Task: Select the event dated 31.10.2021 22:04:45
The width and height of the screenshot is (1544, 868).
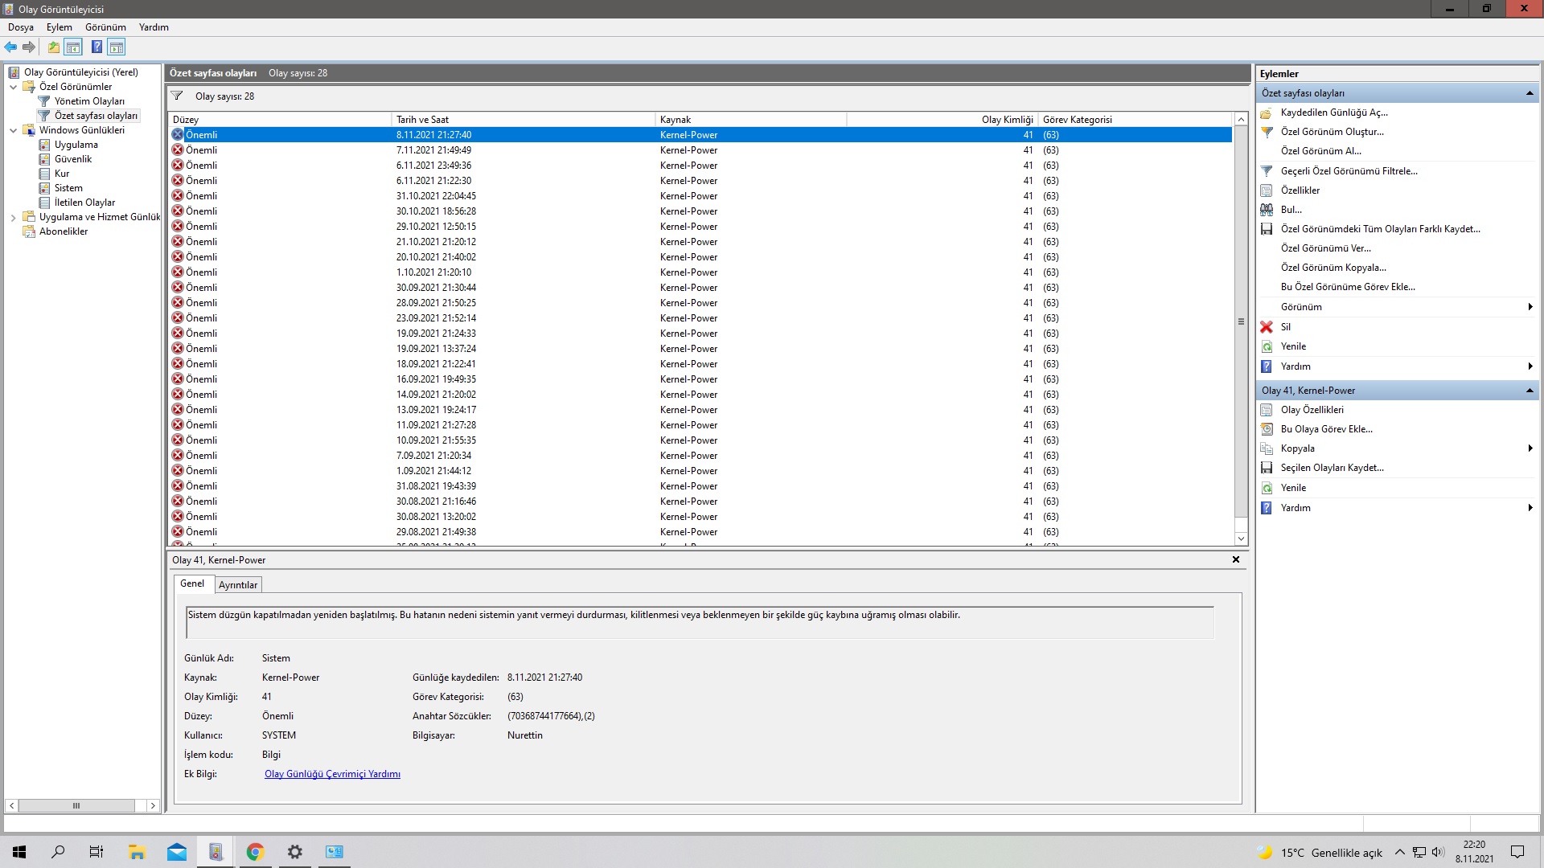Action: tap(436, 196)
